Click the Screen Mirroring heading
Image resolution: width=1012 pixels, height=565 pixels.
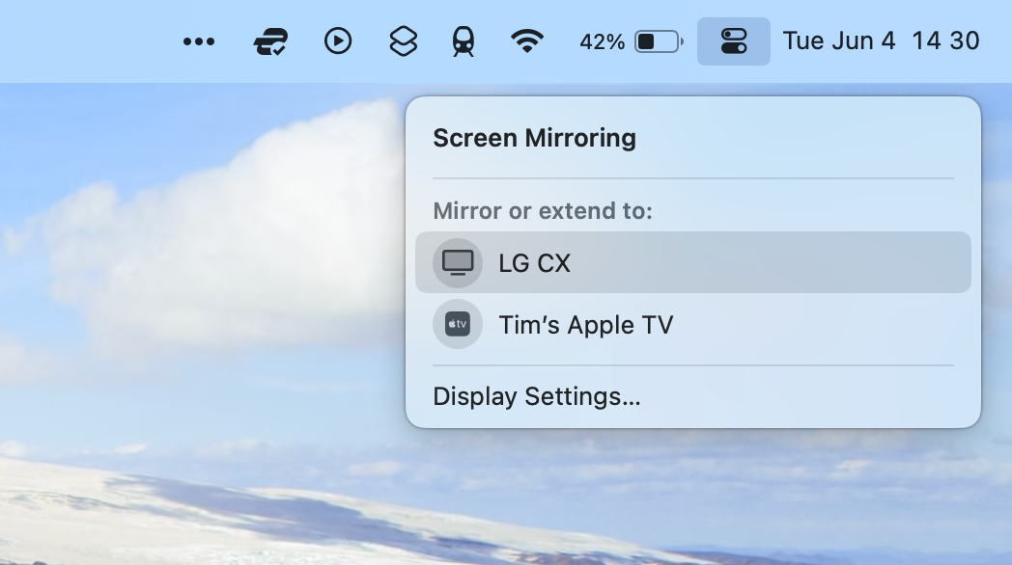[x=535, y=138]
